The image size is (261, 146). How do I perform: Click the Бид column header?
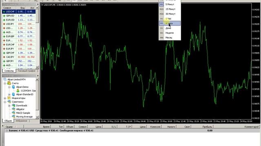(x=21, y=8)
